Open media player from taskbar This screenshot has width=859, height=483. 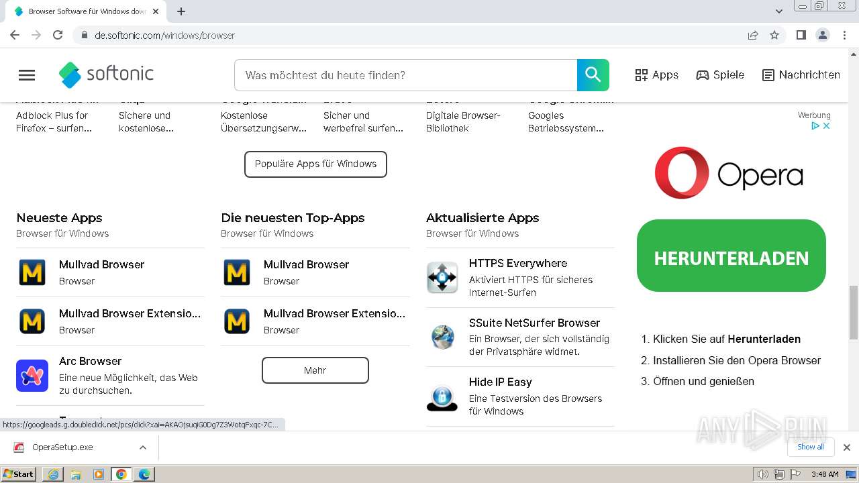coord(99,474)
